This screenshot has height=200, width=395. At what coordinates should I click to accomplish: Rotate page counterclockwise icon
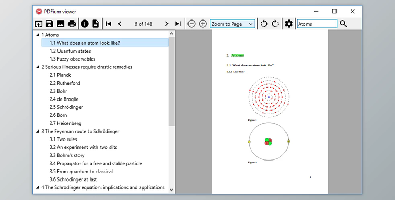(x=264, y=24)
